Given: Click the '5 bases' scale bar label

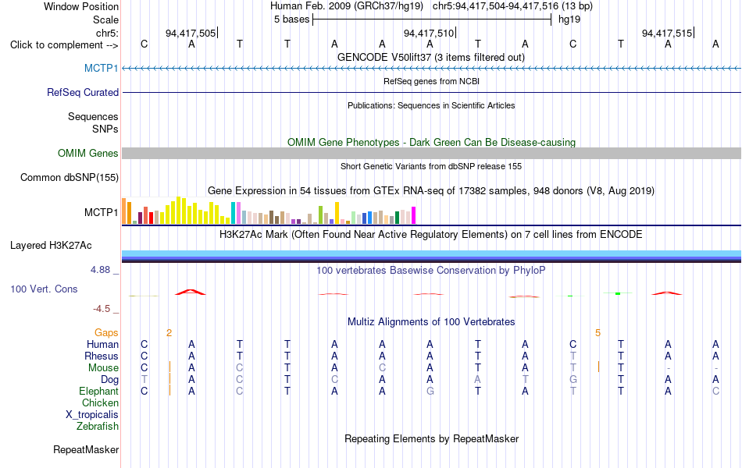Looking at the screenshot, I should coord(291,19).
